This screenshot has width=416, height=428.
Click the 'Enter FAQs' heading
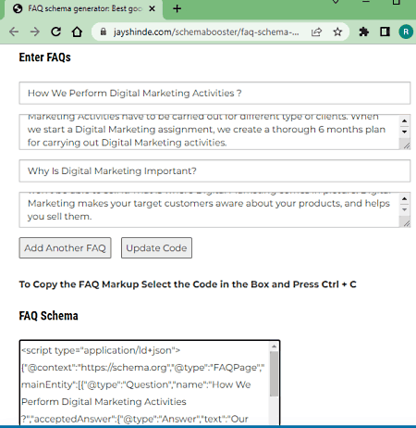click(x=45, y=57)
